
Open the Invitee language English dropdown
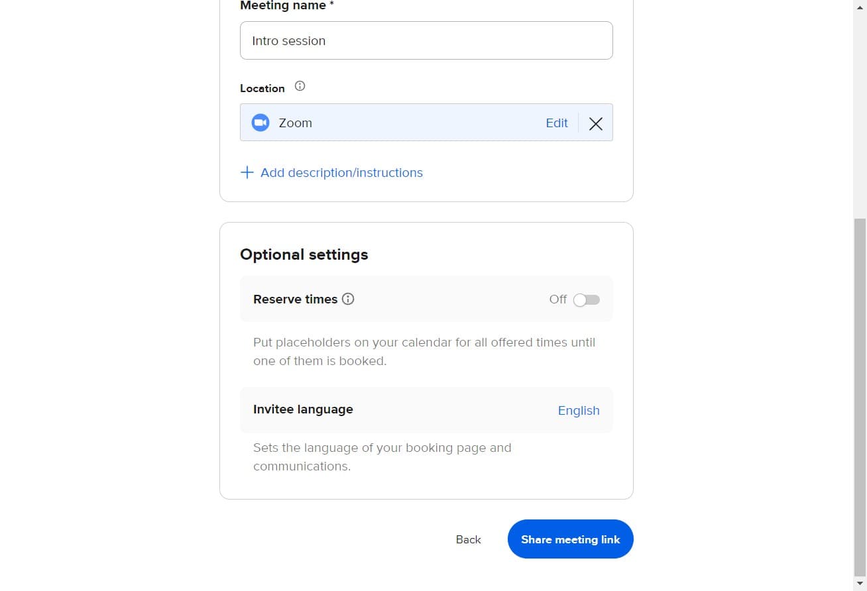point(578,410)
